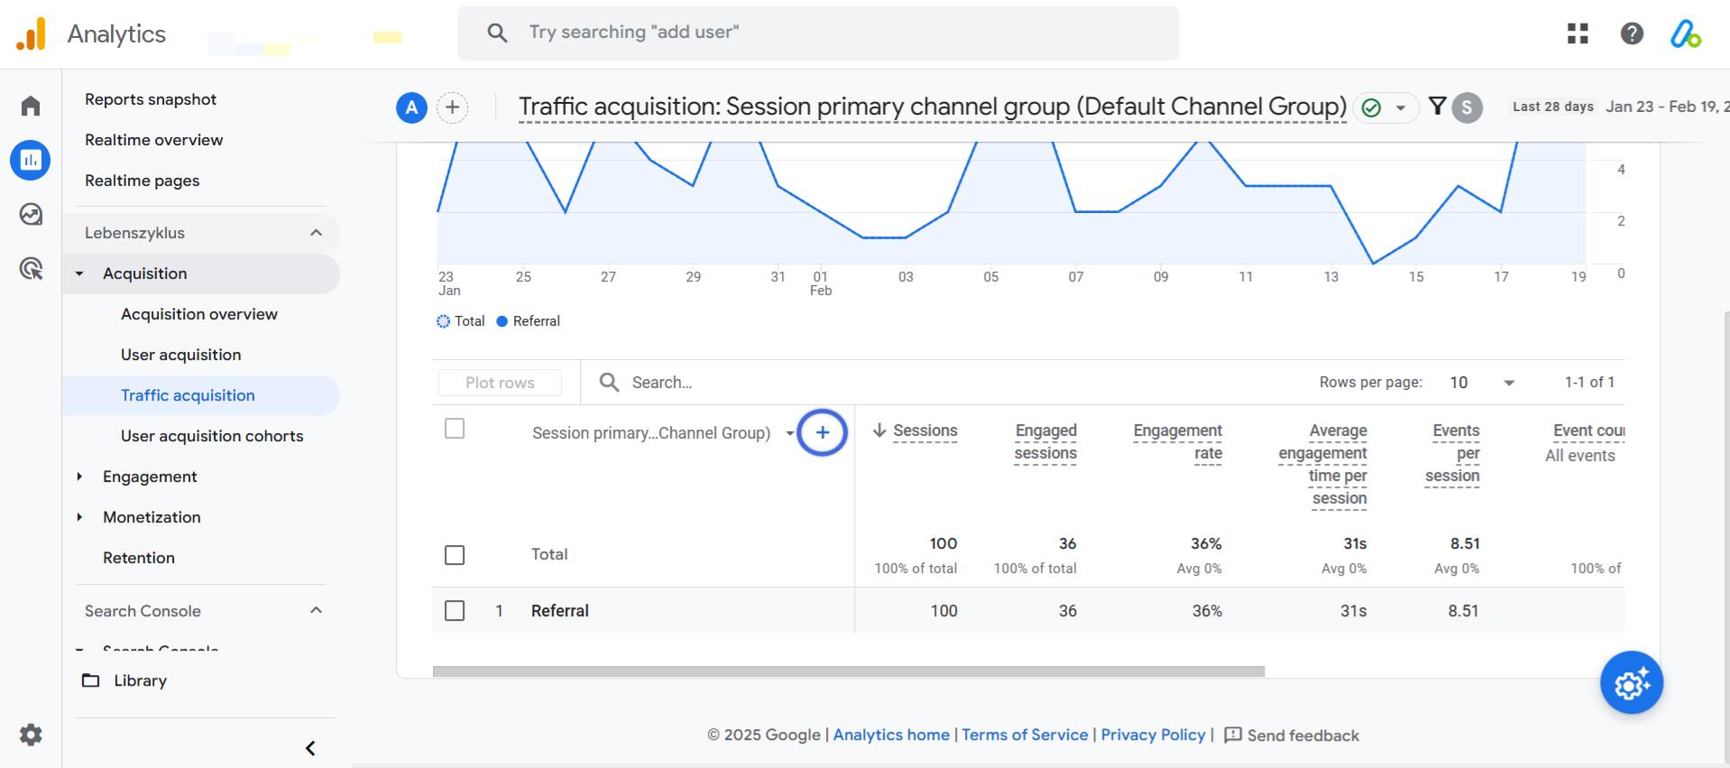The width and height of the screenshot is (1730, 768).
Task: Open Session primary channel group dimension dropdown
Action: pyautogui.click(x=790, y=433)
